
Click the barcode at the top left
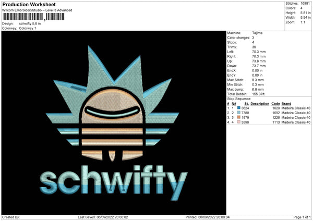[33, 17]
